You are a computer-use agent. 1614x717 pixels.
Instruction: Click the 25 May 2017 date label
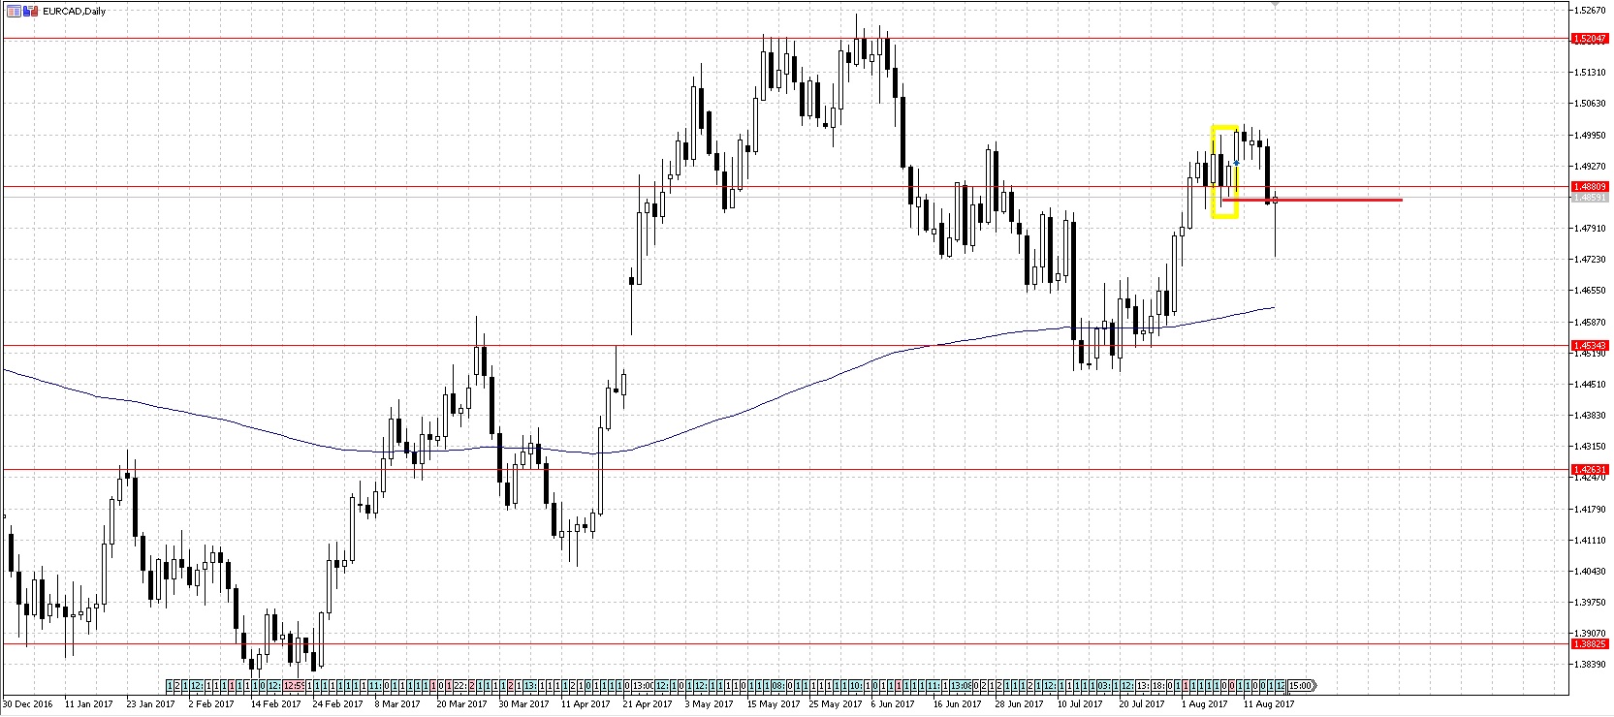pos(836,704)
